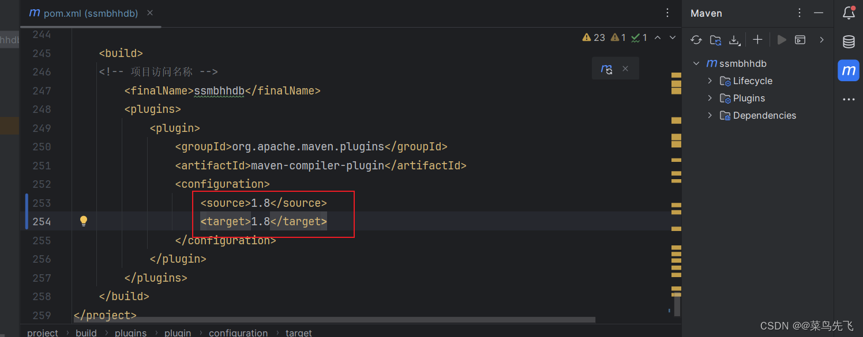Click maven-compiler-plugin artifactId text
Viewport: 863px width, 337px height.
tap(318, 165)
